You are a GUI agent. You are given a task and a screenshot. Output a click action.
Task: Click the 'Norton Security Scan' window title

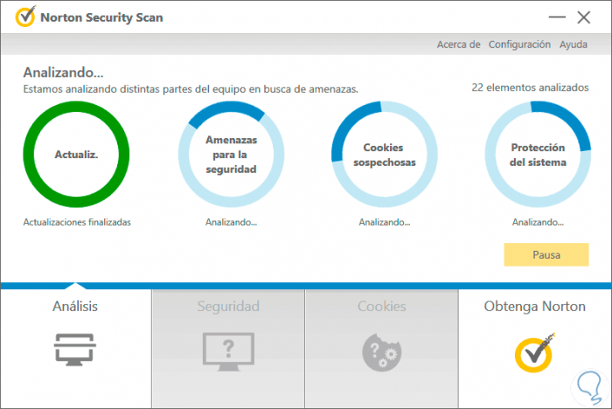point(101,17)
